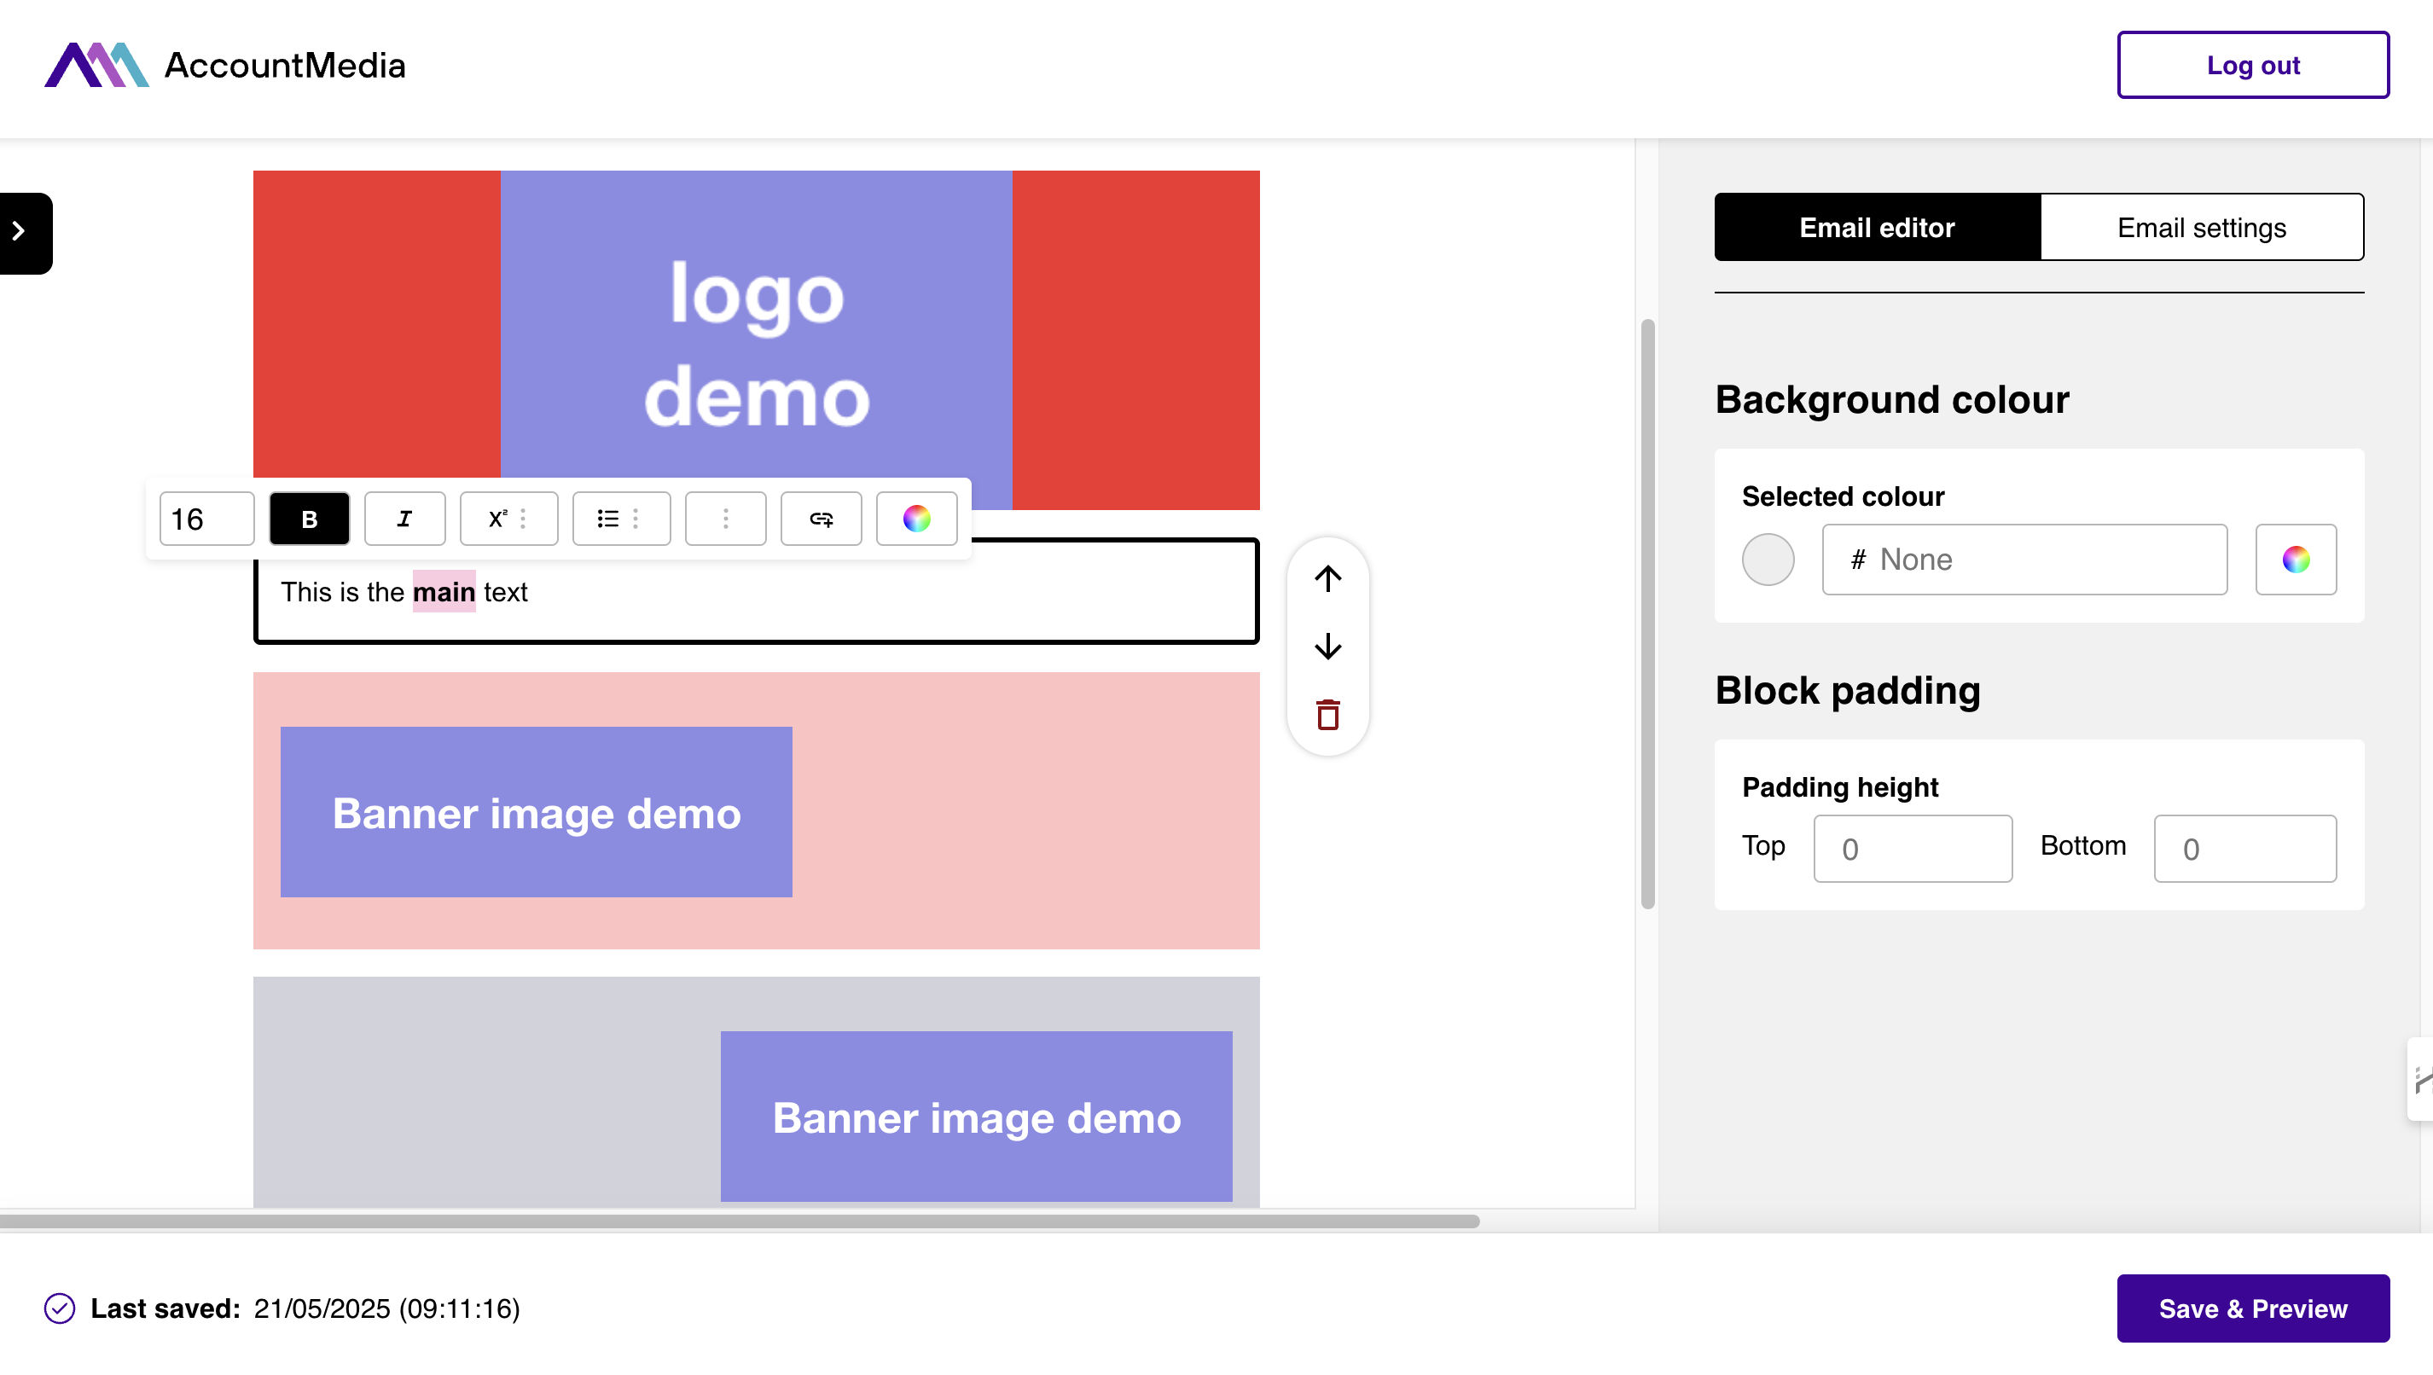Open the text colour picker in toolbar
The image size is (2433, 1375).
(916, 519)
